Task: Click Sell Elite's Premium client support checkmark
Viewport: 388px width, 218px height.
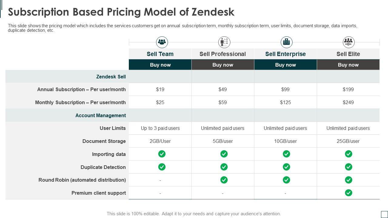Action: click(x=349, y=193)
